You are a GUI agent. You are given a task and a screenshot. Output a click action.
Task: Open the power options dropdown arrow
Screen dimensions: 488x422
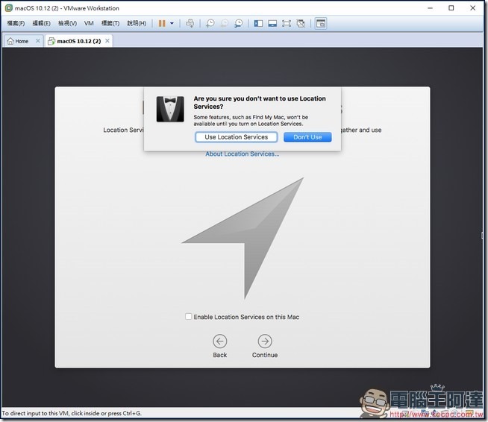172,23
